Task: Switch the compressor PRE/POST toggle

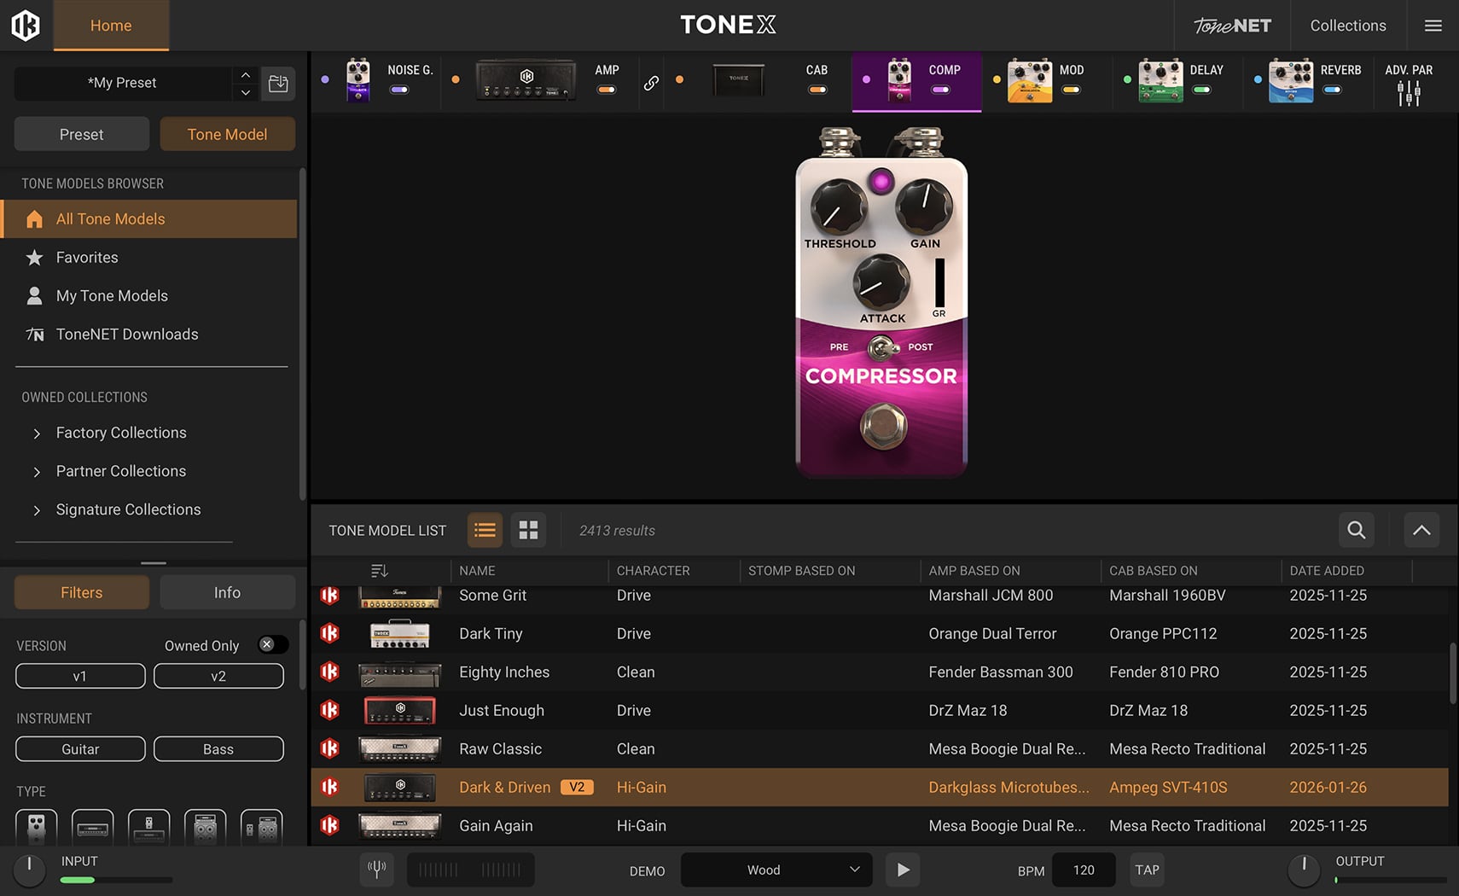Action: 881,347
